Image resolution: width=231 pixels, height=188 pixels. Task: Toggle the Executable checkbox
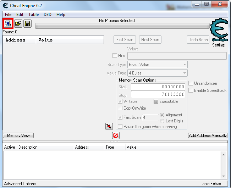point(156,101)
